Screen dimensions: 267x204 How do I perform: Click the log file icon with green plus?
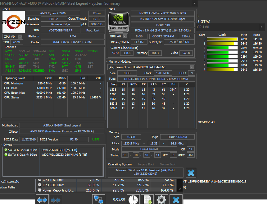click(147, 199)
